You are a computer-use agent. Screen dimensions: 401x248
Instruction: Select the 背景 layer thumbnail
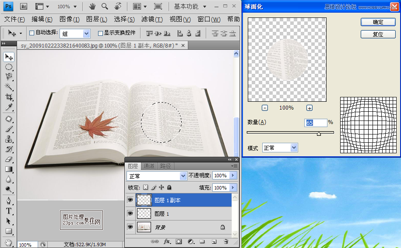(144, 227)
